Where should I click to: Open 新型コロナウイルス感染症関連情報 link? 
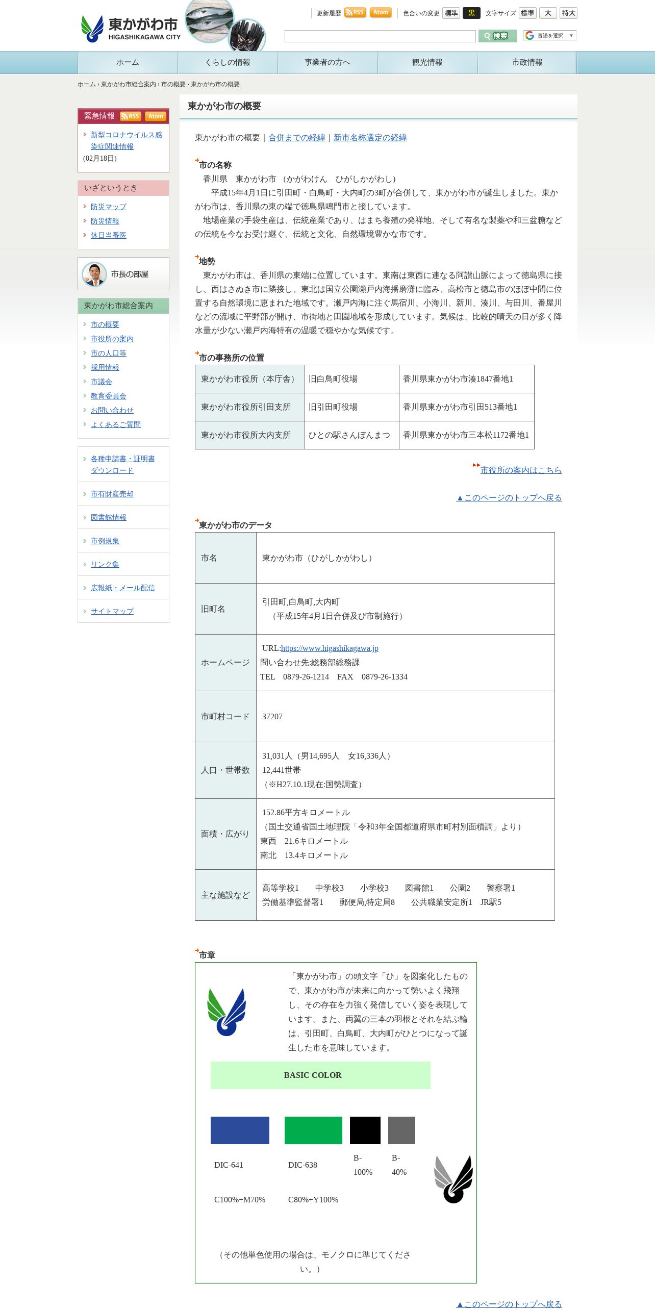[126, 141]
